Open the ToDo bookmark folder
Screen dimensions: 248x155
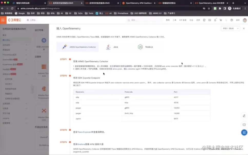click(x=78, y=13)
